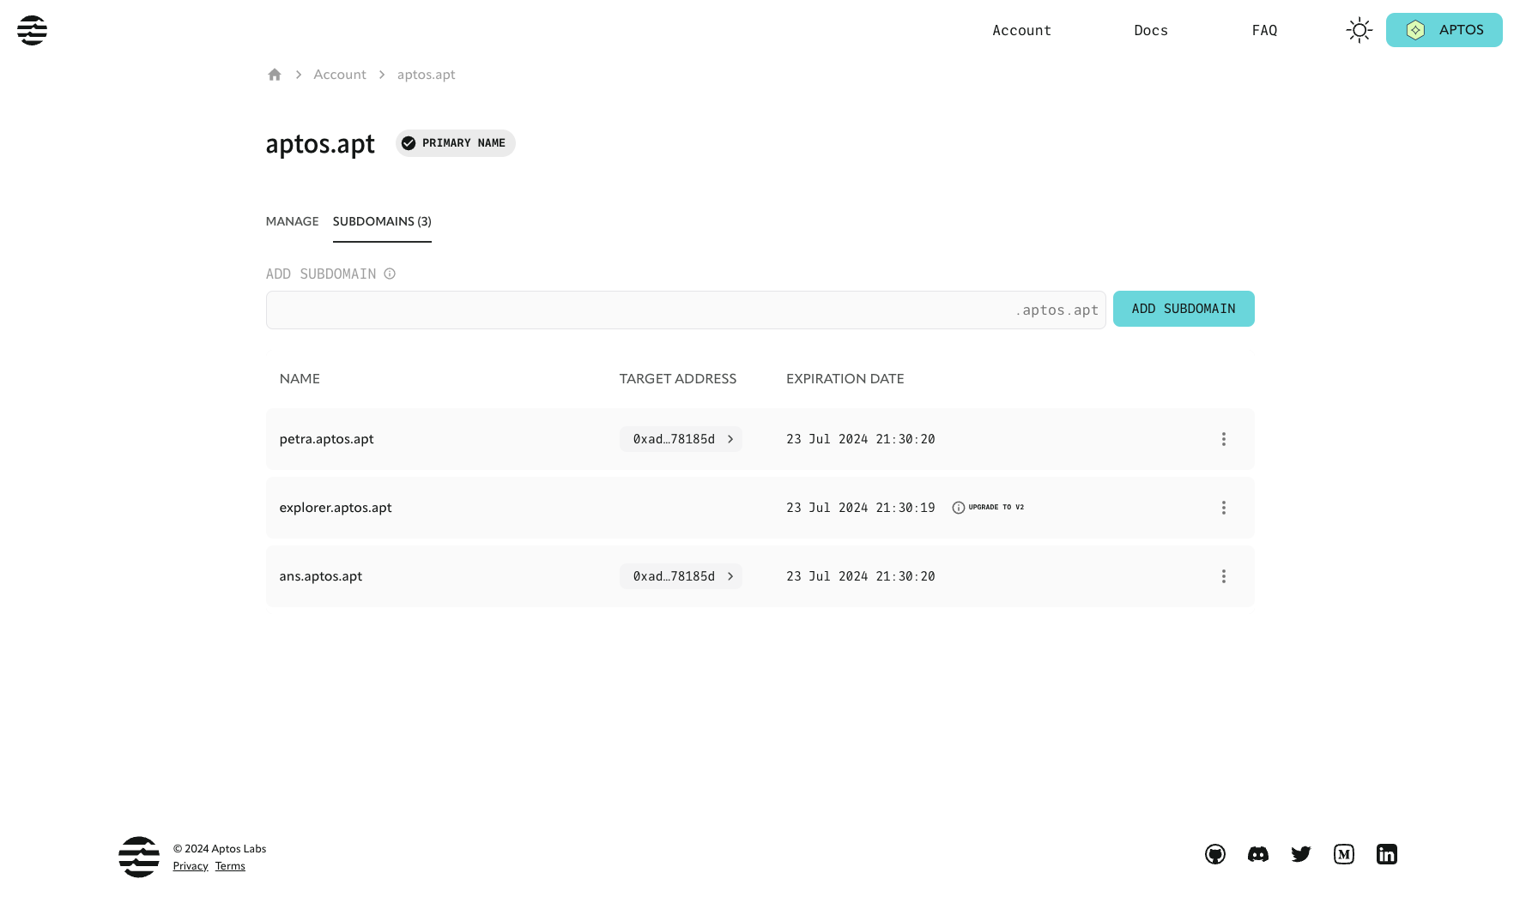Click the petra.aptos.apt subdomain name
Viewport: 1520px width, 903px height.
tap(326, 439)
